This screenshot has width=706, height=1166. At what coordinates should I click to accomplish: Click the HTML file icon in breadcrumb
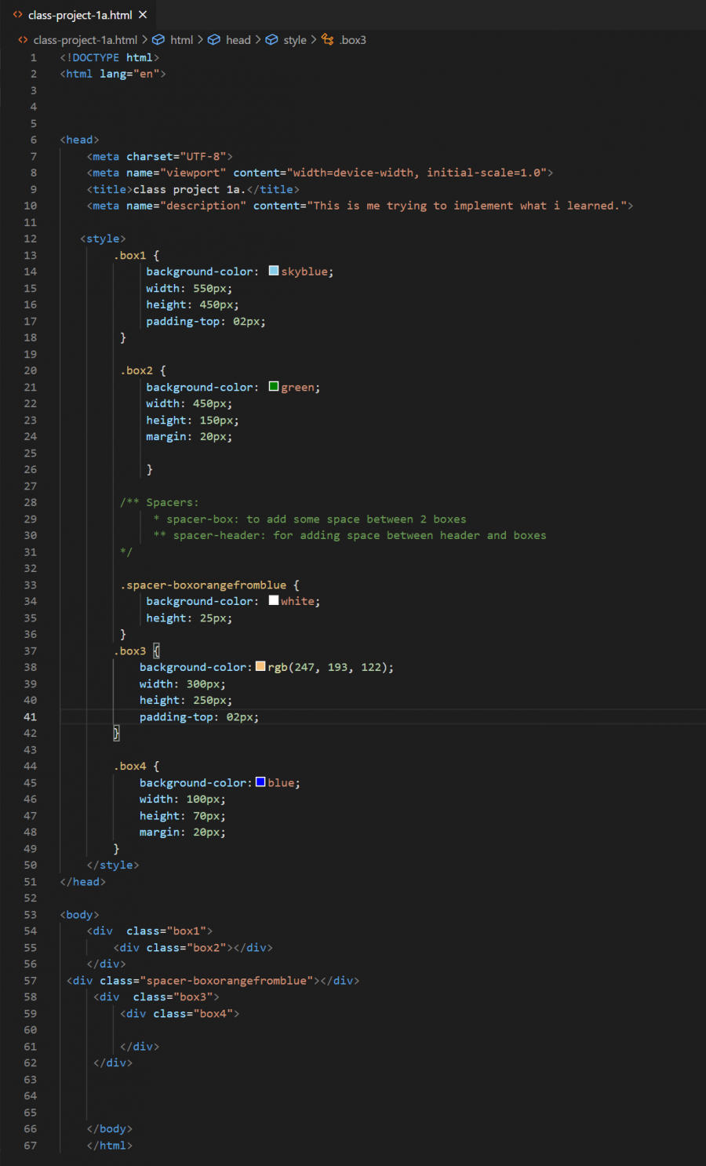(23, 40)
